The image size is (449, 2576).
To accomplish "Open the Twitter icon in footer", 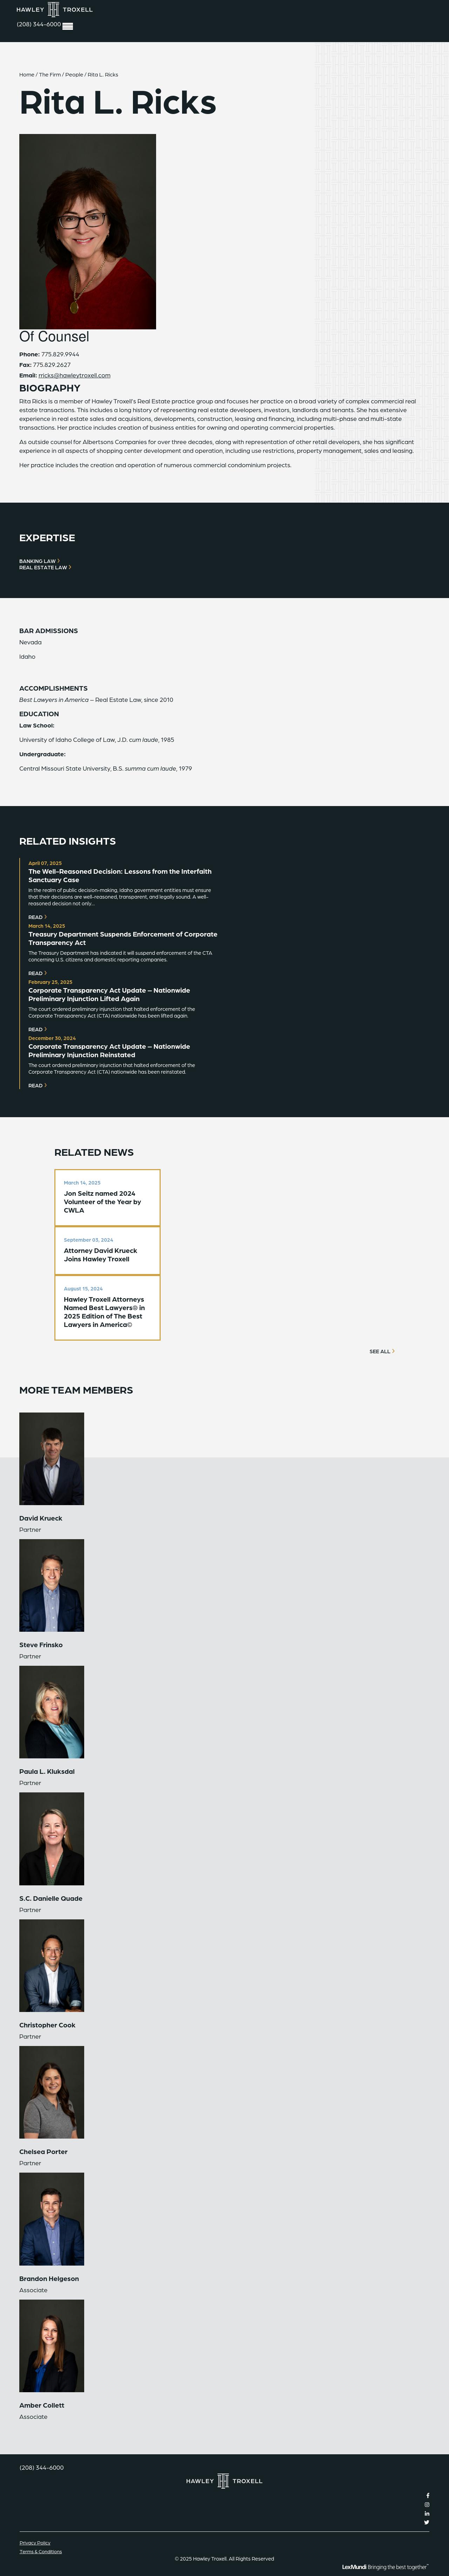I will pos(427,2522).
